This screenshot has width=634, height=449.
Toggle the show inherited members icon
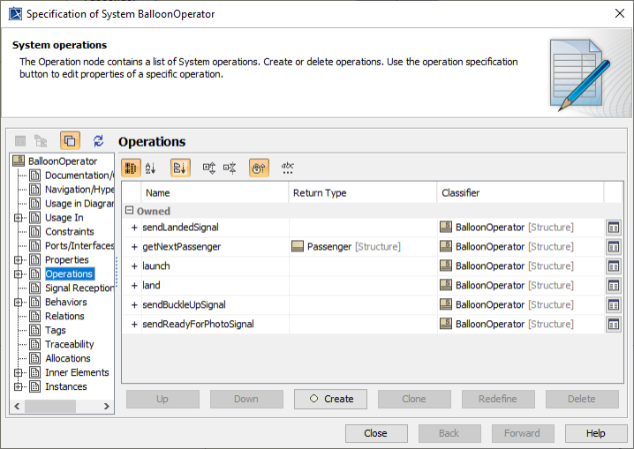(x=259, y=168)
